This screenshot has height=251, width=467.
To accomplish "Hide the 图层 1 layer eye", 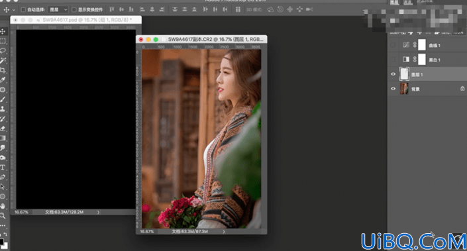I will [x=393, y=74].
